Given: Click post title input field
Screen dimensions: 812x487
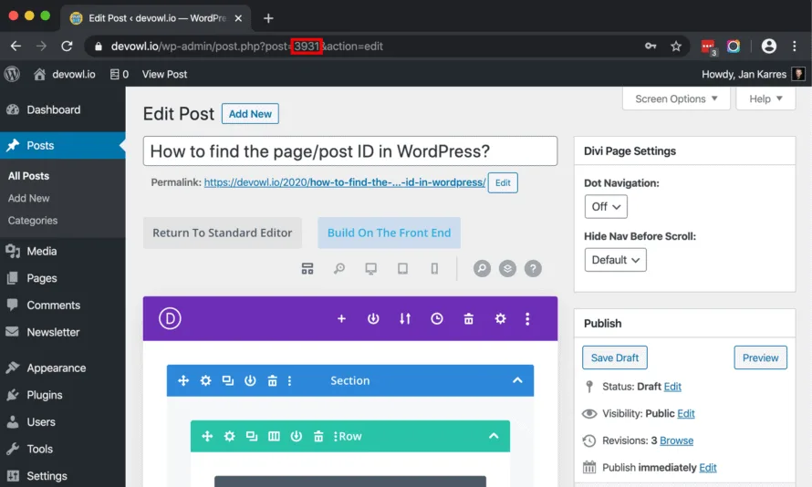Looking at the screenshot, I should [x=350, y=151].
